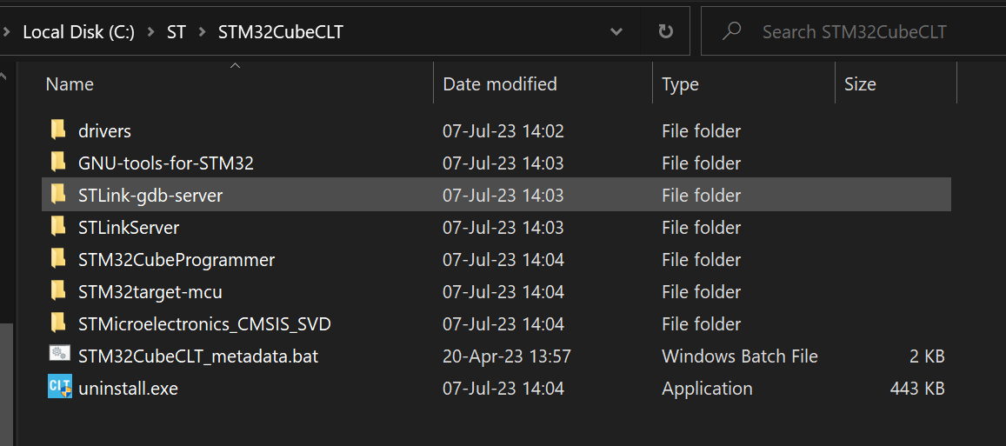Viewport: 1006px width, 446px height.
Task: Refresh the current folder view
Action: [x=666, y=32]
